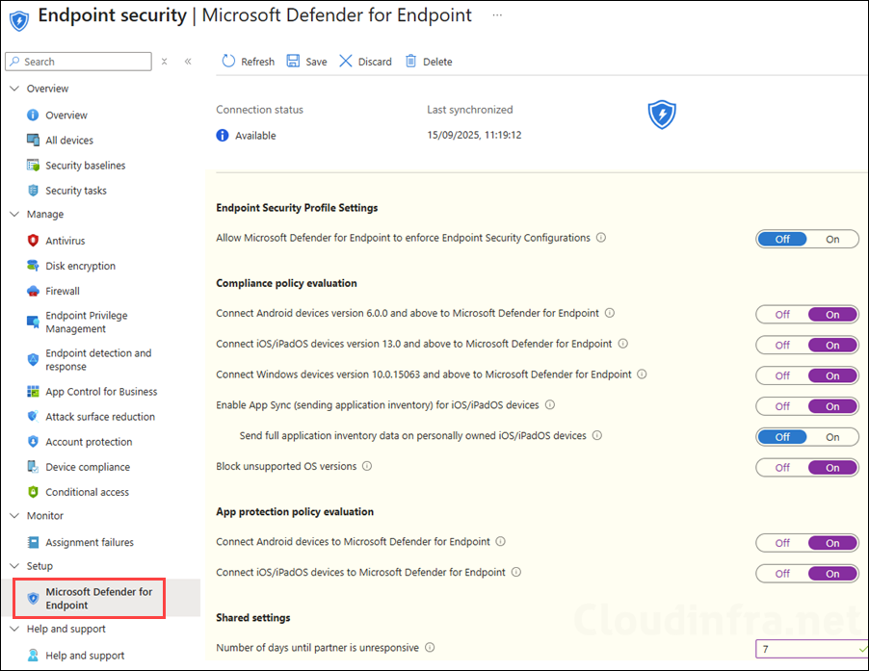The height and width of the screenshot is (671, 869).
Task: Collapse the Help and support section chevron
Action: point(15,629)
